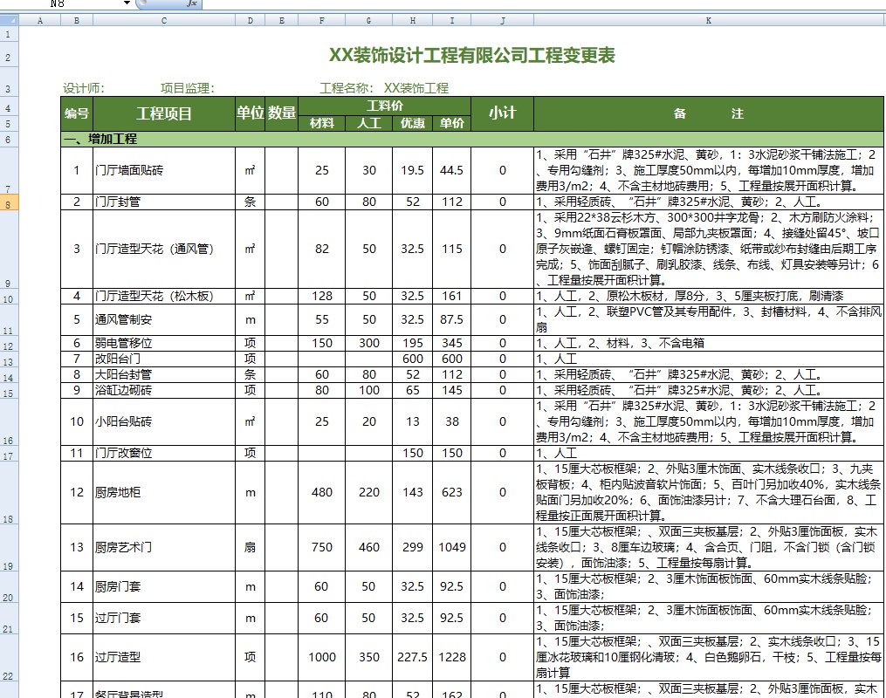
Task: Click material value 82 in row 3
Action: coord(321,249)
